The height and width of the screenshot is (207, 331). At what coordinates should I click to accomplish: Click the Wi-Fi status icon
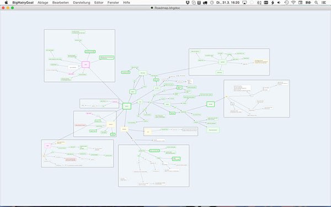pos(293,3)
